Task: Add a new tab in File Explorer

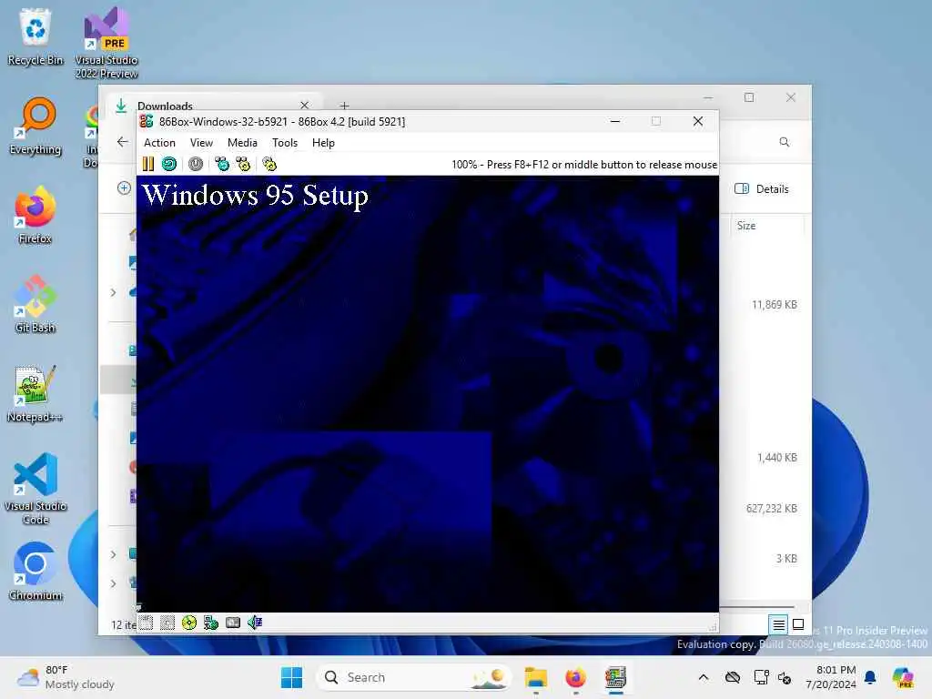Action: click(344, 106)
